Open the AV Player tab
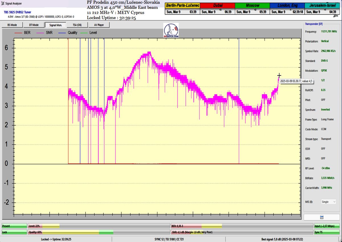Screen dimensions: 342x242 99,25
